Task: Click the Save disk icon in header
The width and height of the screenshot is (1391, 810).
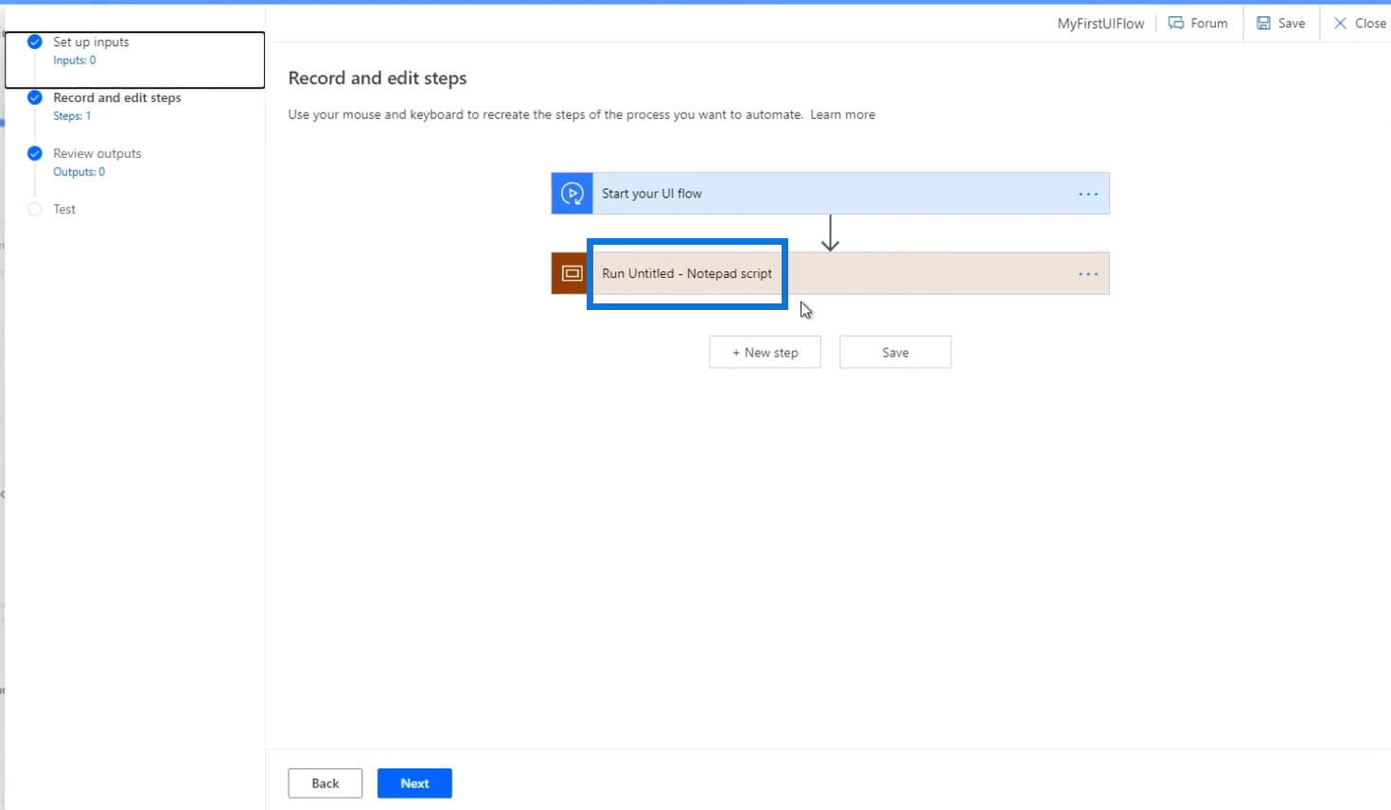Action: (1263, 24)
